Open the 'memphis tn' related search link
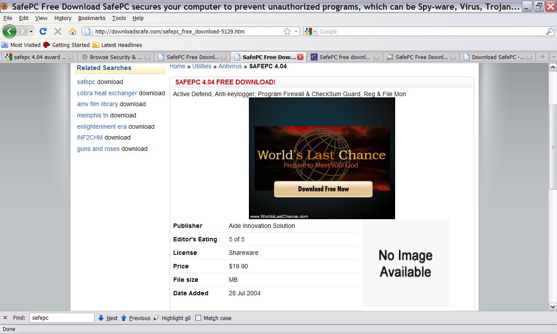The image size is (557, 334). (x=93, y=115)
